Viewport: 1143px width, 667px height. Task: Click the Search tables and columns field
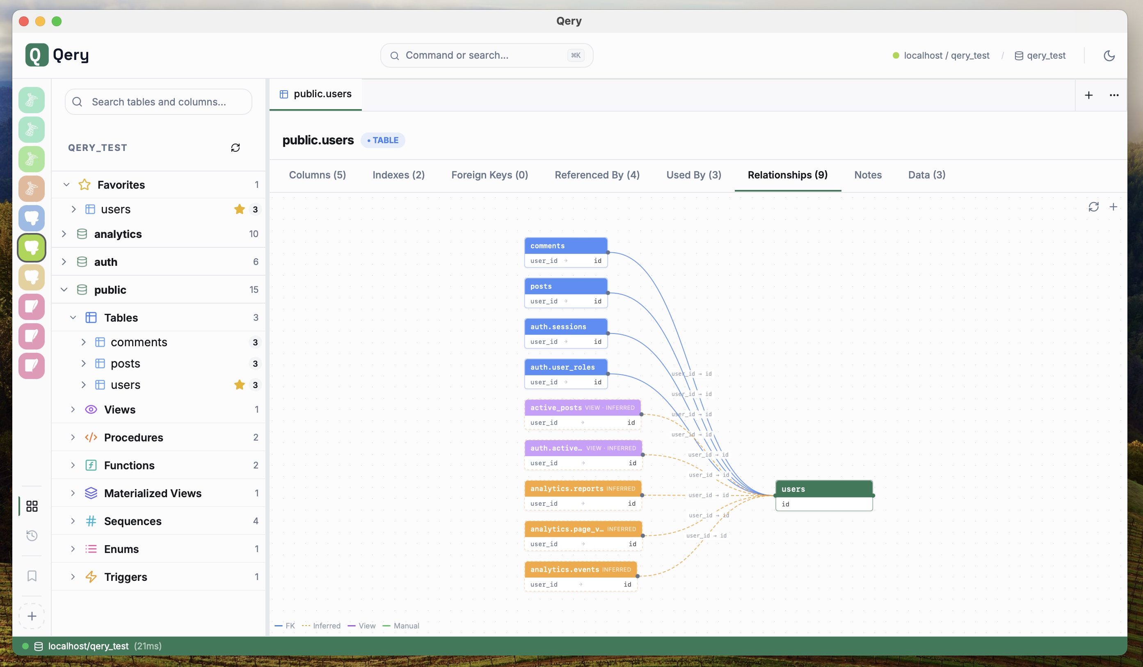click(159, 102)
